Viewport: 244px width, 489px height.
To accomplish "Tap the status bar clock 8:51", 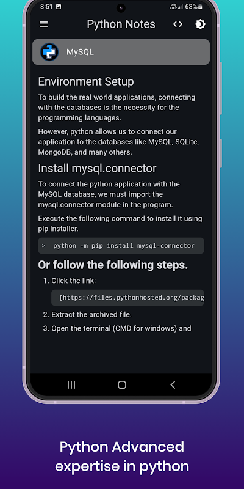I will 47,7.
